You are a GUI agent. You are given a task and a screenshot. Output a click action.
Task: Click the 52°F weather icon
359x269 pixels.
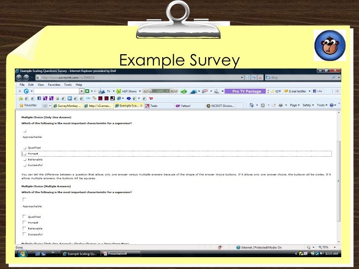tap(272, 91)
